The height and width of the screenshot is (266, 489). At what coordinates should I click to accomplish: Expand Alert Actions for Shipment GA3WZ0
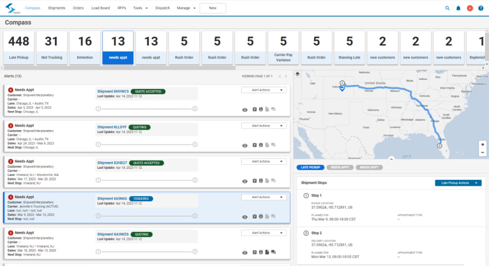point(264,233)
